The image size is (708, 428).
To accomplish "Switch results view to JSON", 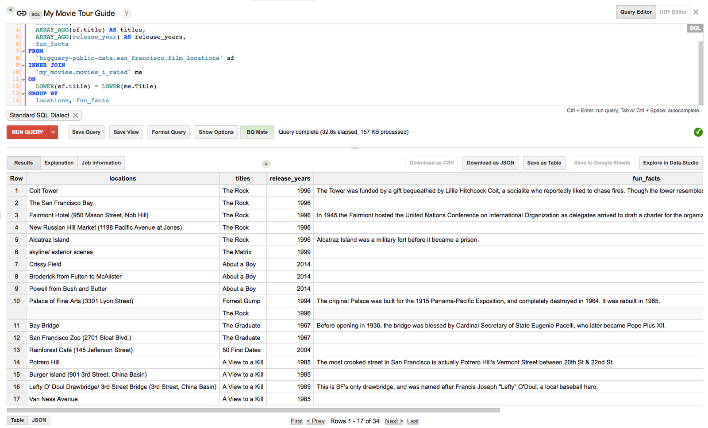I will click(x=39, y=420).
